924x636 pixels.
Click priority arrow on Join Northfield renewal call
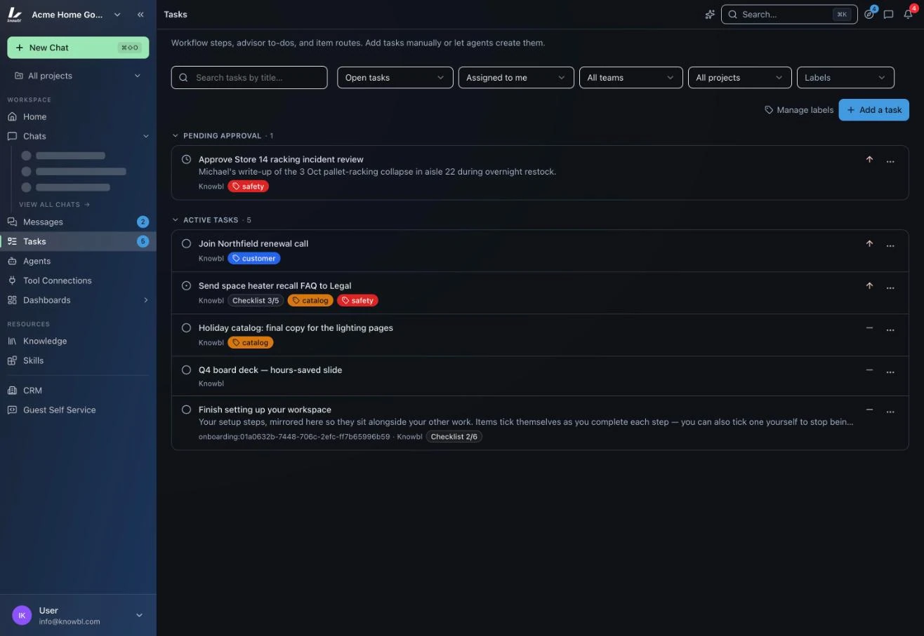pyautogui.click(x=869, y=243)
